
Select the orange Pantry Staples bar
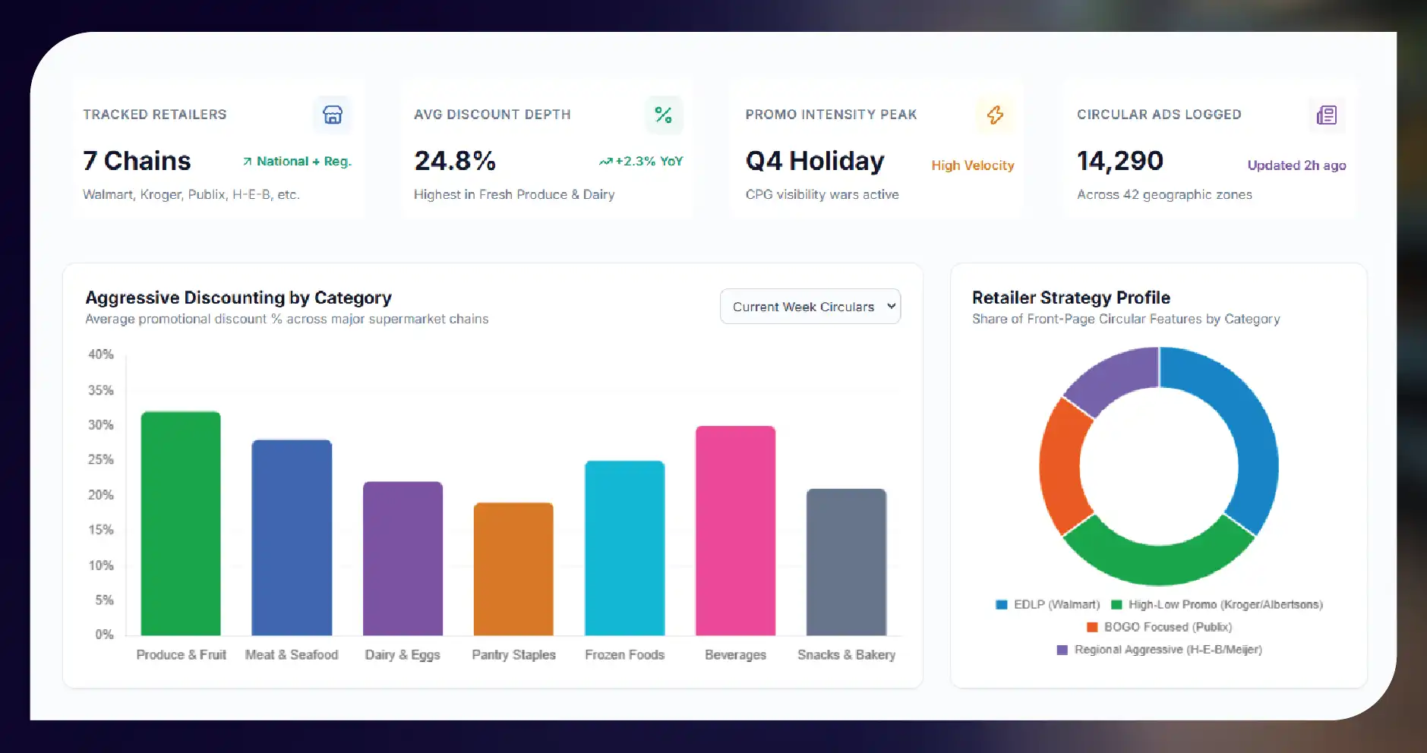click(513, 569)
